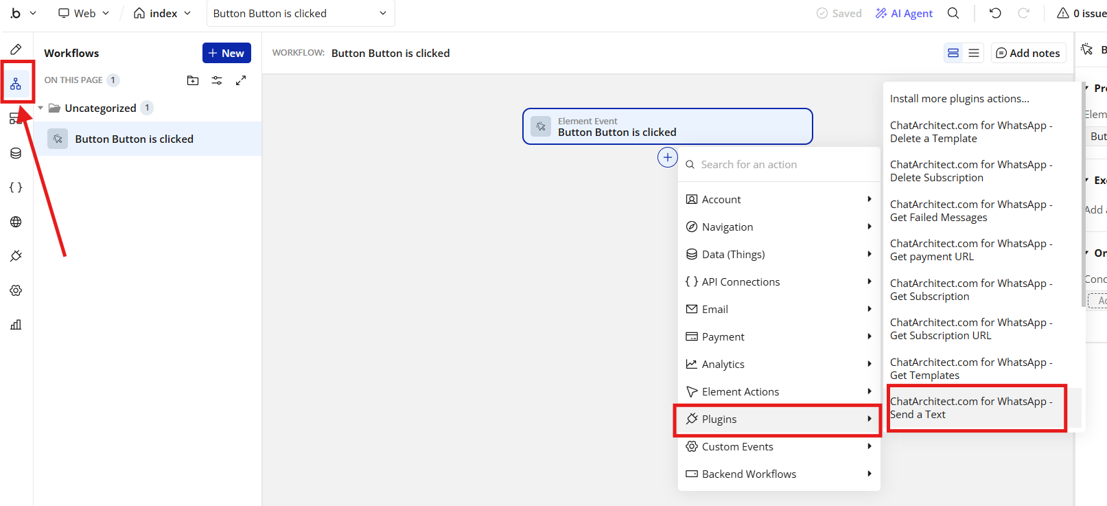This screenshot has width=1107, height=506.
Task: Collapse the Uncategorized folder
Action: (x=40, y=108)
